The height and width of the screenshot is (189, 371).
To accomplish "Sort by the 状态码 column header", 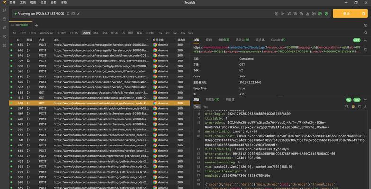I will tap(182, 40).
